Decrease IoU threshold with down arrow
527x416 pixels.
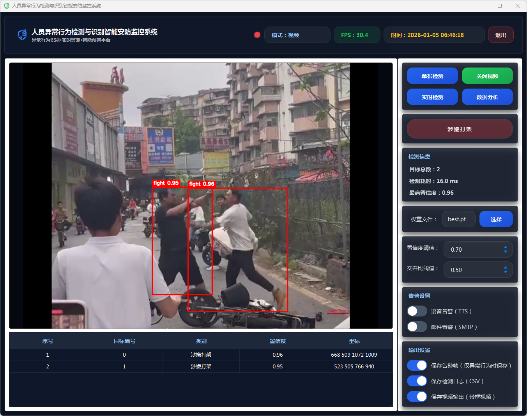pyautogui.click(x=505, y=272)
